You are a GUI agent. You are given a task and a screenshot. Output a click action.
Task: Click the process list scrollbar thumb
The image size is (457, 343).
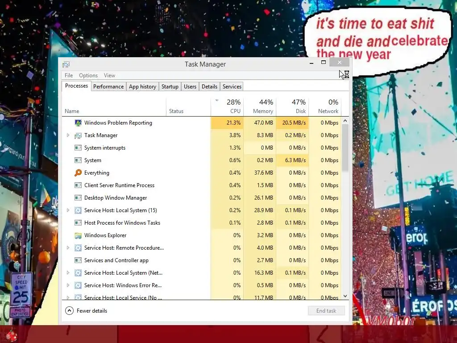pyautogui.click(x=345, y=148)
